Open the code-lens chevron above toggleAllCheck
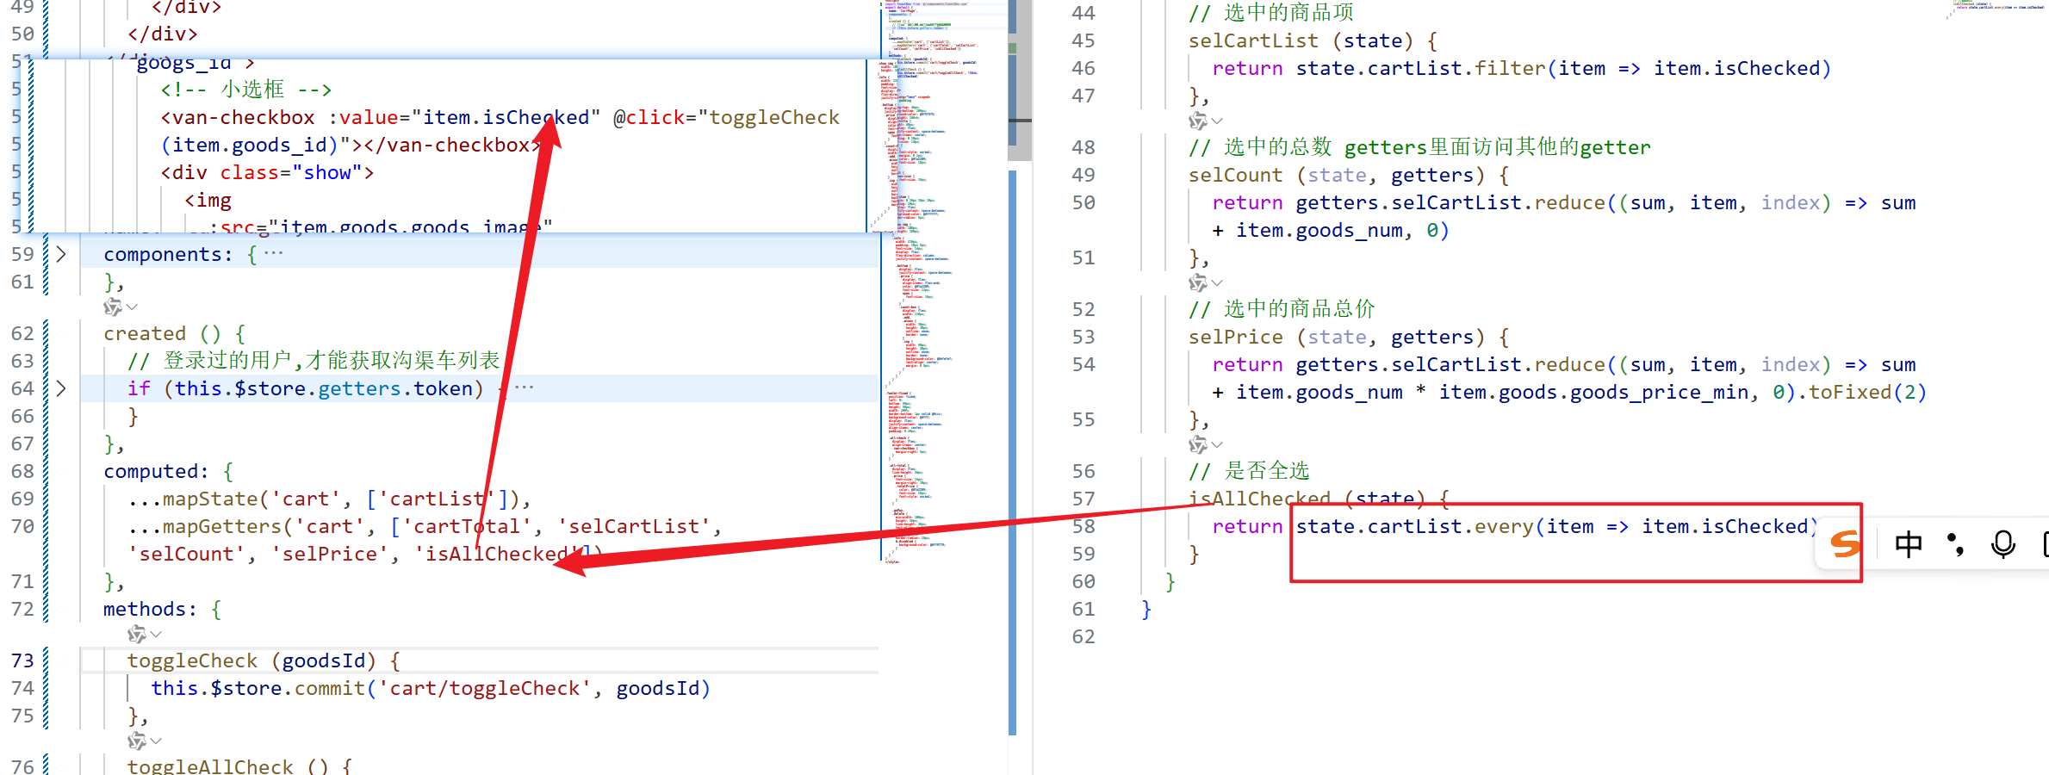Image resolution: width=2049 pixels, height=775 pixels. pos(156,741)
